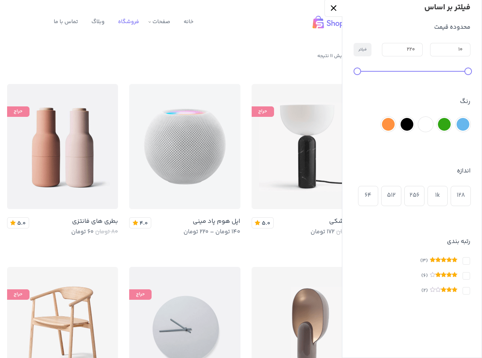Image resolution: width=482 pixels, height=358 pixels.
Task: Click the فیلتر price button
Action: [x=363, y=50]
